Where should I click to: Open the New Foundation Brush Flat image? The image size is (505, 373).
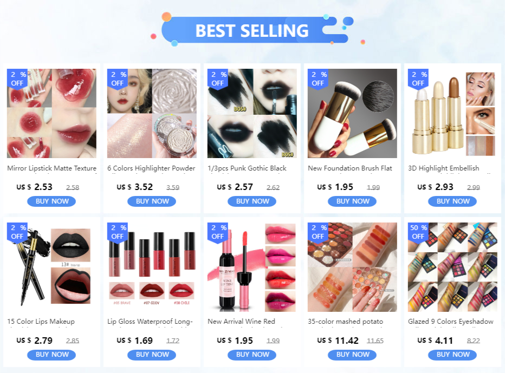pos(352,113)
